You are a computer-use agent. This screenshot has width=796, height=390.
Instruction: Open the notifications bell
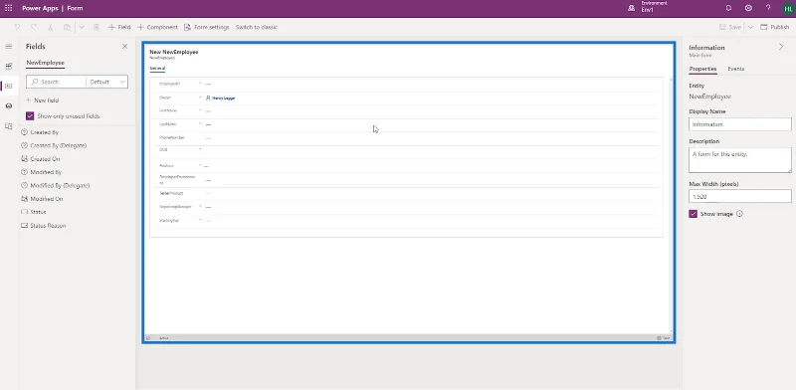point(728,8)
